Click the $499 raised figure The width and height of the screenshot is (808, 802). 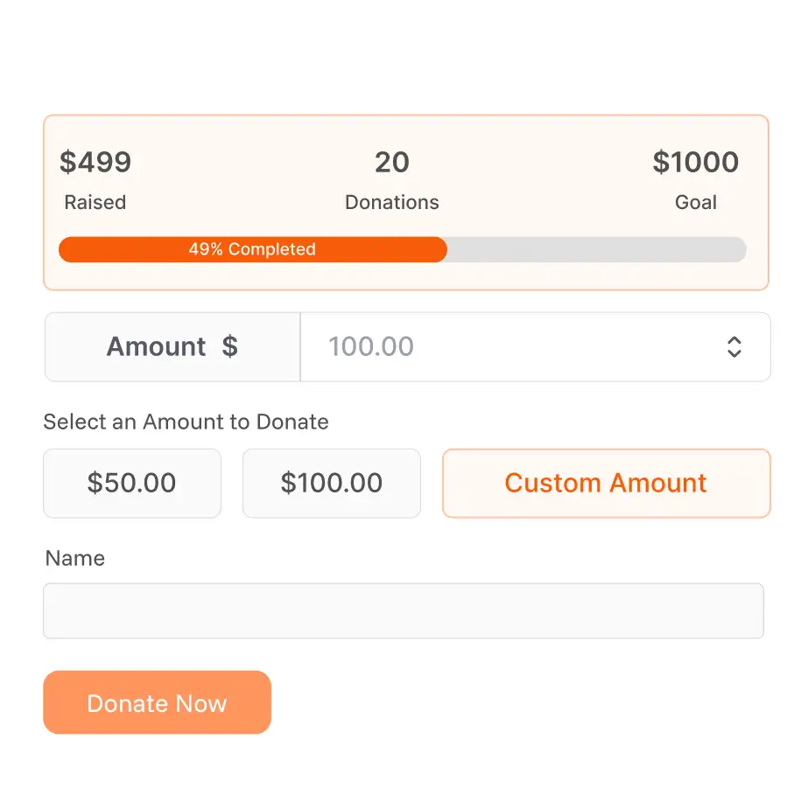tap(95, 163)
